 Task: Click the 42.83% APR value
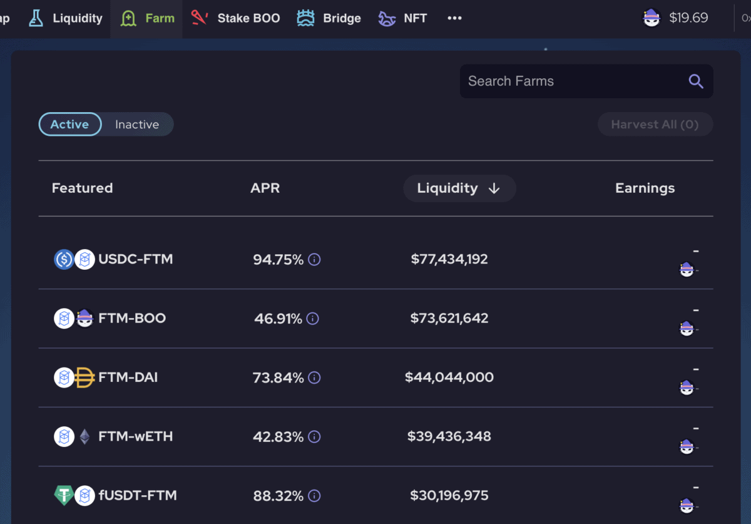[278, 437]
